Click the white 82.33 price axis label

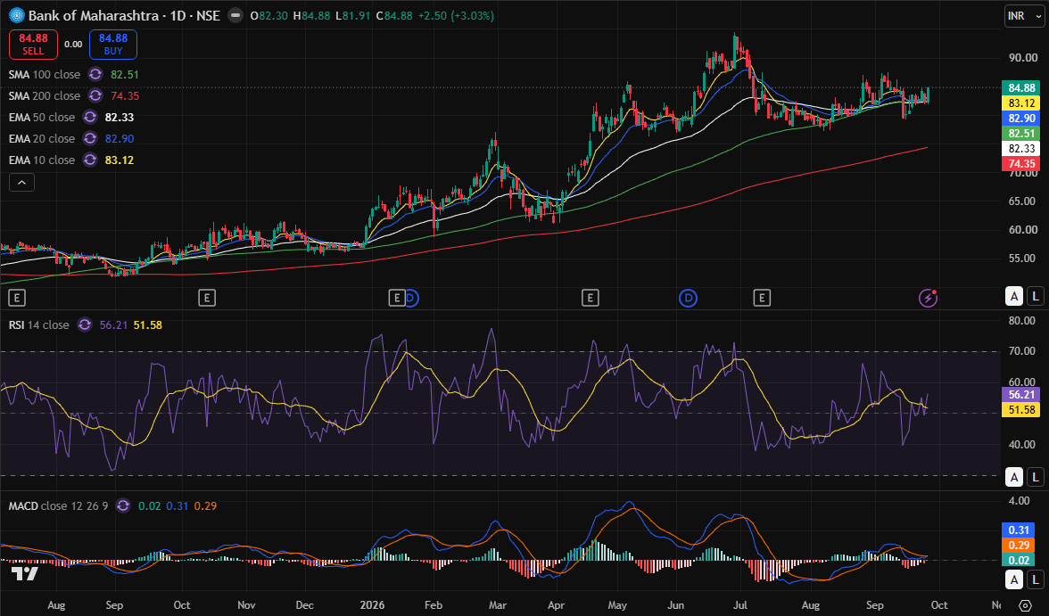coord(1021,149)
